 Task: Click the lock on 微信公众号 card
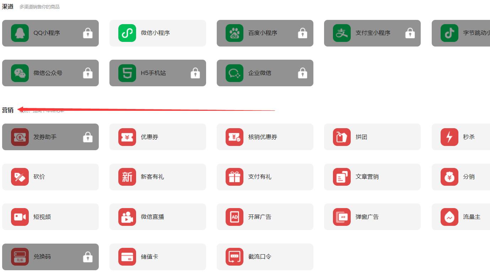(88, 73)
